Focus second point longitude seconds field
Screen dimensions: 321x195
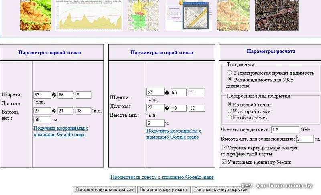(197, 108)
